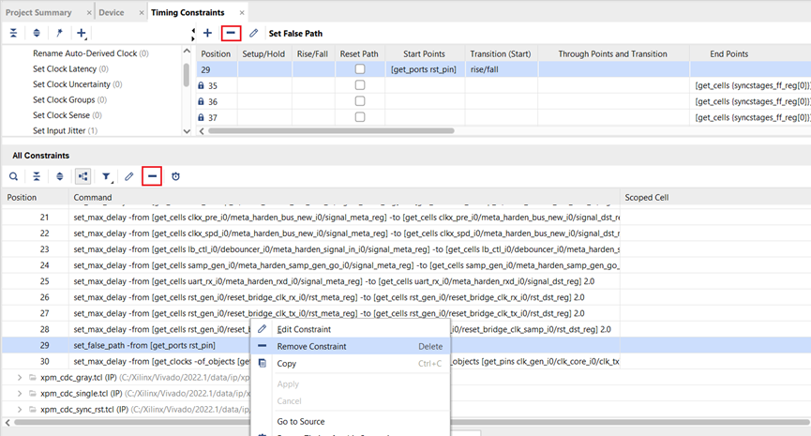Toggle the tree view icon in All Constraints
The height and width of the screenshot is (436, 811).
[x=83, y=176]
